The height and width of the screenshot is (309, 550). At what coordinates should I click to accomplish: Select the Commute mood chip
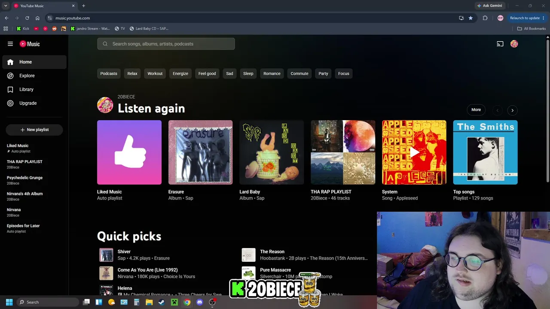point(299,73)
